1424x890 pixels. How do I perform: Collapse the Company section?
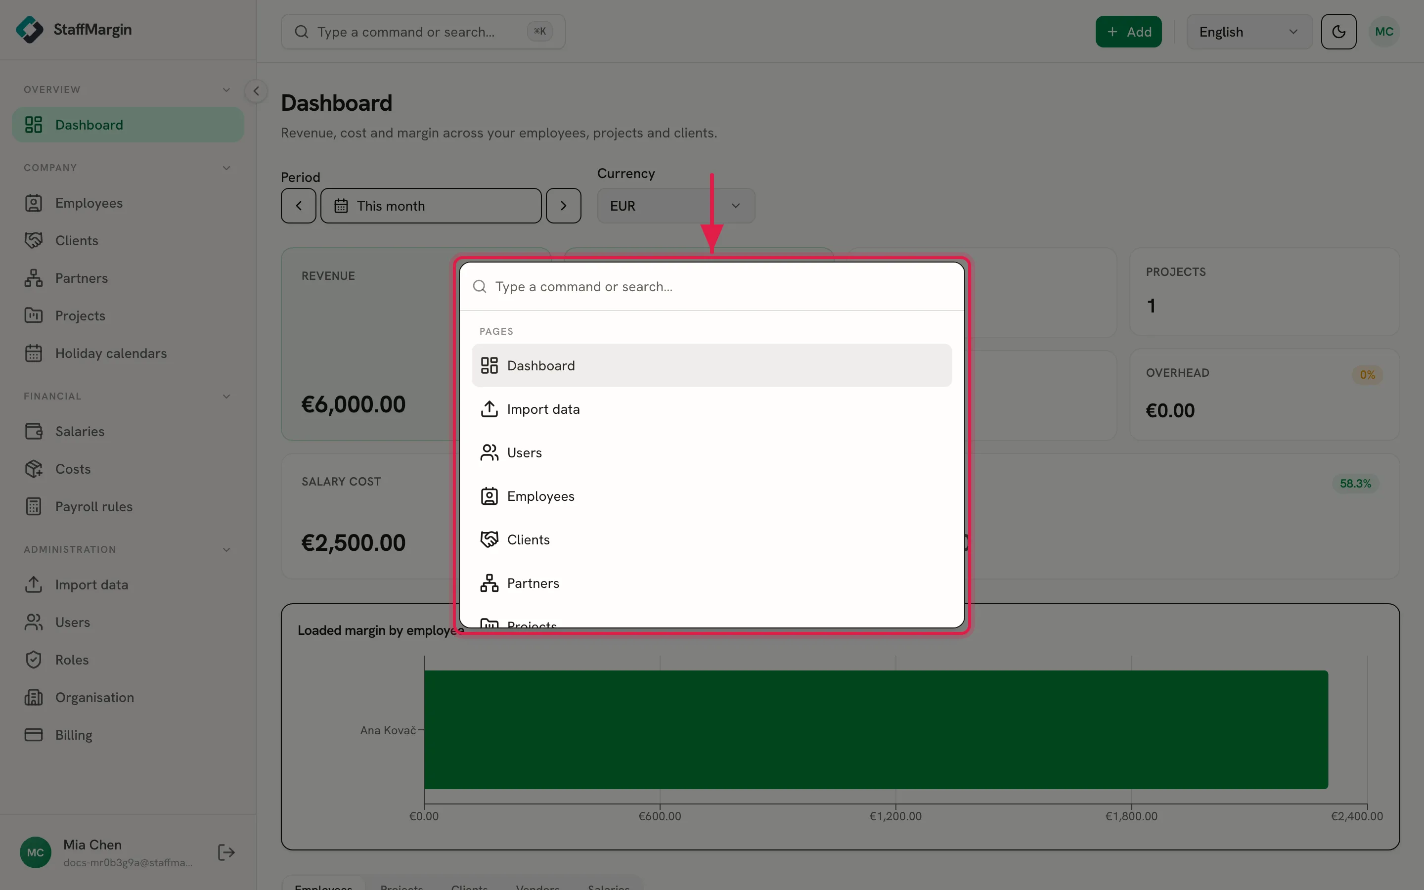coord(226,168)
